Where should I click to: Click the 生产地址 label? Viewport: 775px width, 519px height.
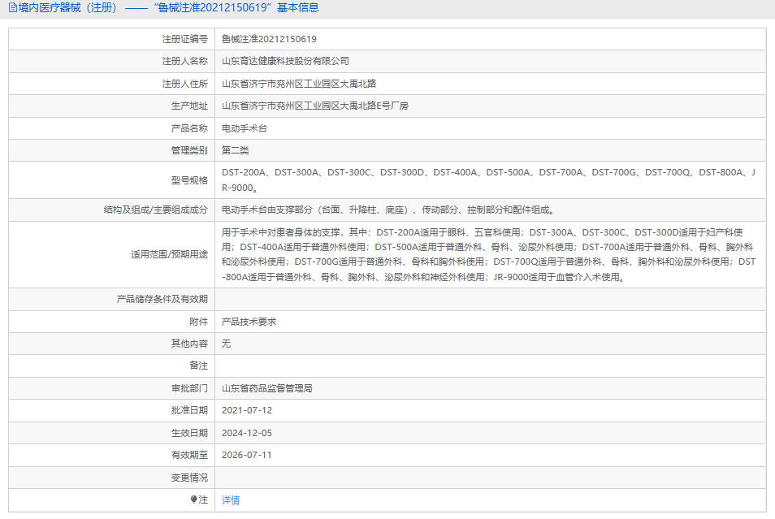(189, 106)
